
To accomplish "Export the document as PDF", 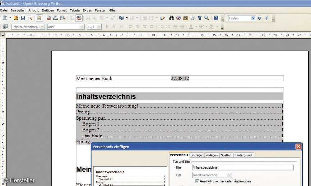I will click(x=49, y=18).
